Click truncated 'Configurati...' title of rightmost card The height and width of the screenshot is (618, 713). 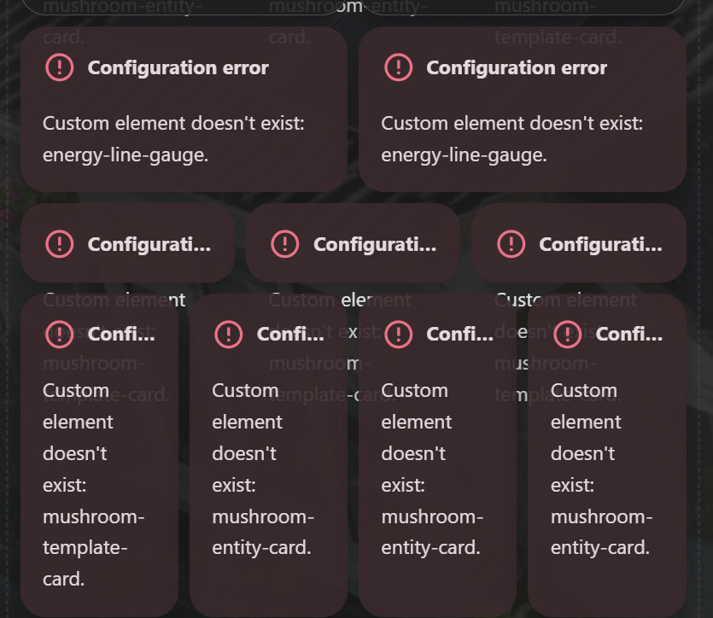[x=600, y=244]
